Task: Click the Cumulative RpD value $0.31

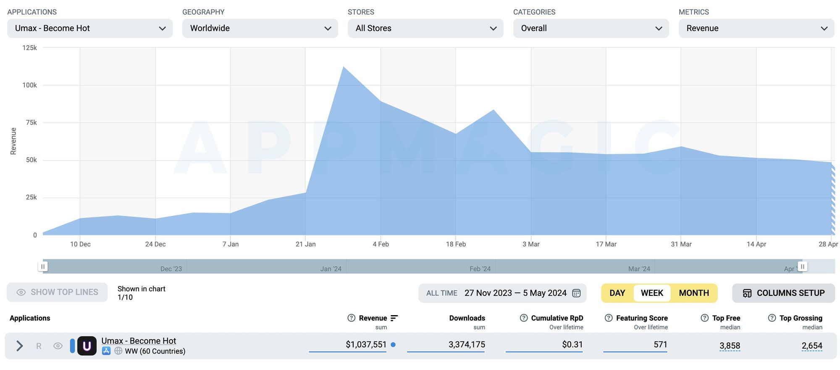Action: pos(572,344)
